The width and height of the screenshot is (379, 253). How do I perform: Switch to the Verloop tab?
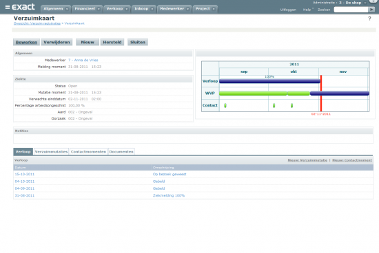coord(23,151)
